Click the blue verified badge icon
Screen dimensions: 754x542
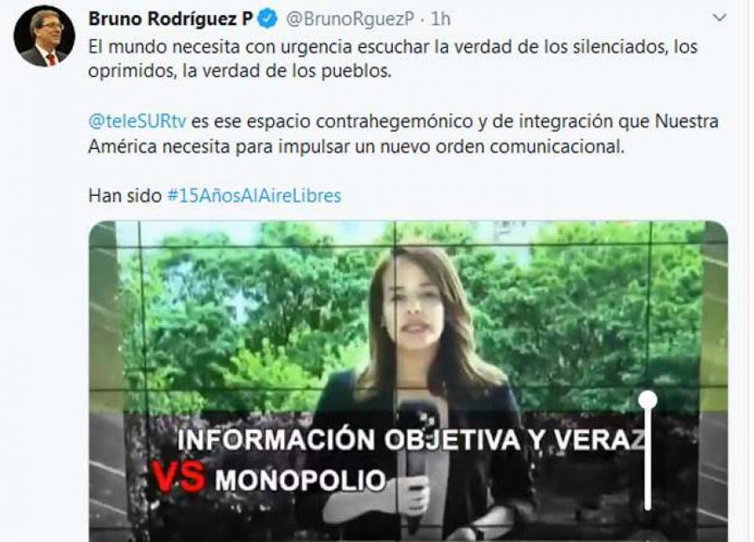point(268,18)
